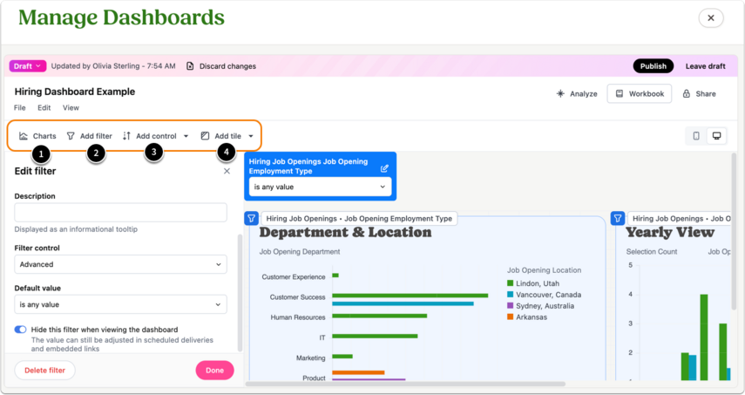Click the Charts graph icon
This screenshot has width=745, height=395.
click(24, 136)
